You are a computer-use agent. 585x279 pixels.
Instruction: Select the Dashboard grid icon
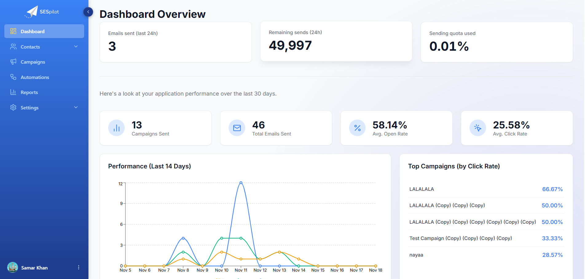(13, 31)
